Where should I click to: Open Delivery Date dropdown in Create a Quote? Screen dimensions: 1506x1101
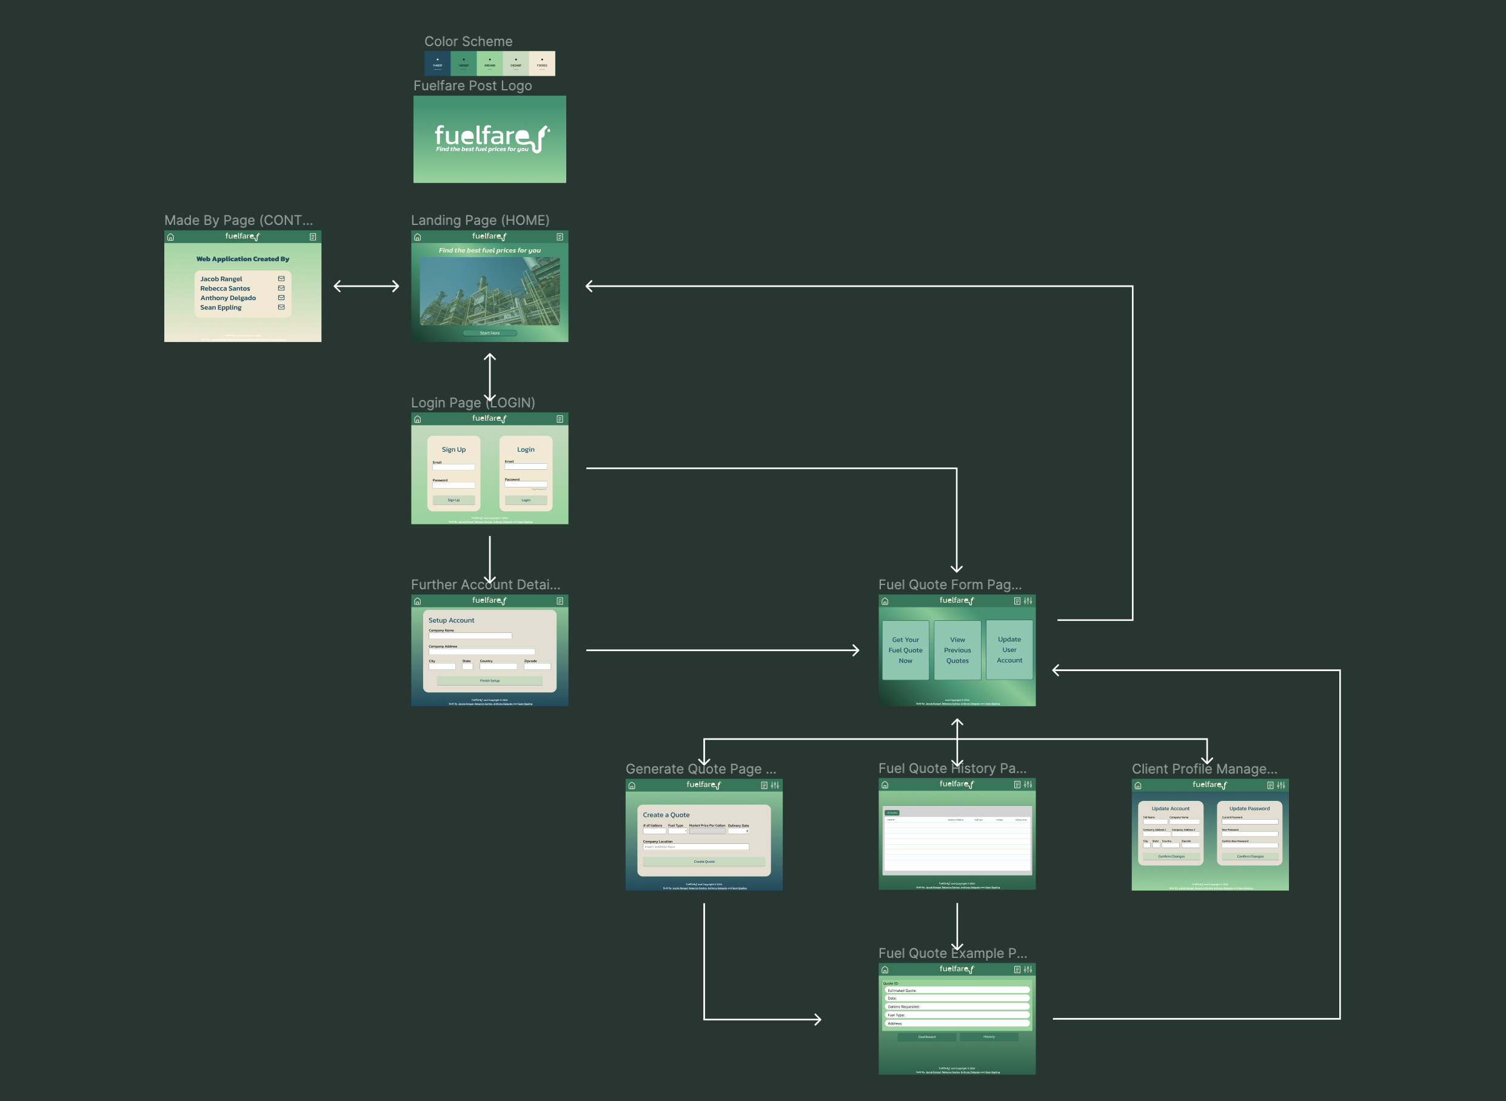[x=738, y=831]
